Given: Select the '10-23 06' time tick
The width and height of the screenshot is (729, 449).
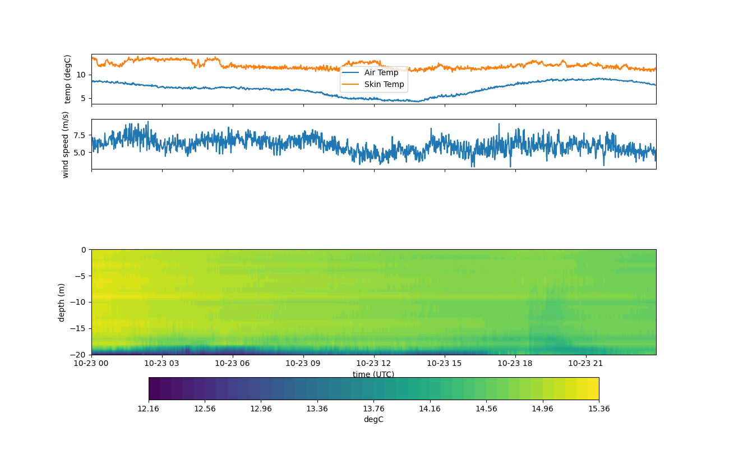Looking at the screenshot, I should click(233, 363).
